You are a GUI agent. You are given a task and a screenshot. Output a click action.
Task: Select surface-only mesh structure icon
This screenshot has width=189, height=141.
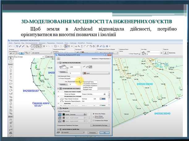(84, 67)
